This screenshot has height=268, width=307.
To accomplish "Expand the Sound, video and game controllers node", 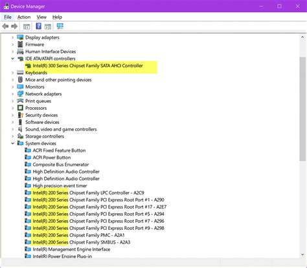I will (12, 129).
